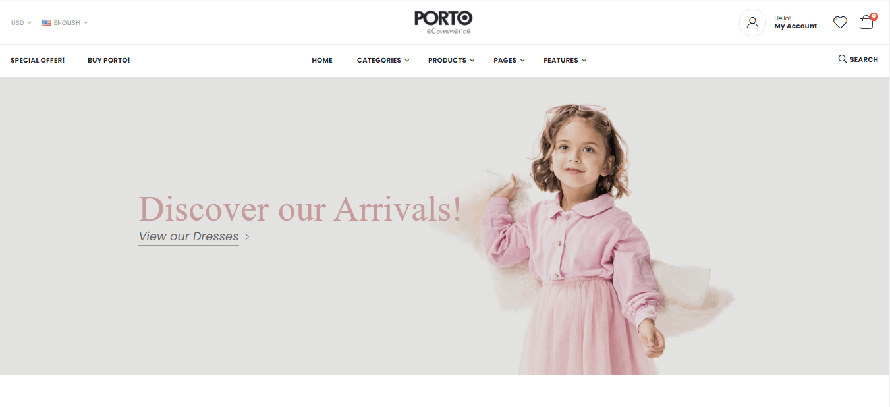Screen dimensions: 890x407
Task: Follow the View our Dresses link
Action: click(x=188, y=236)
